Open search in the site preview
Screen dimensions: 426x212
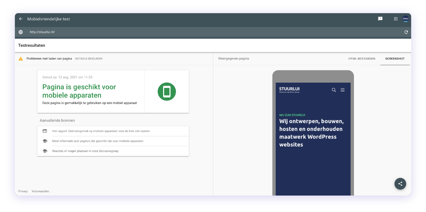point(334,90)
